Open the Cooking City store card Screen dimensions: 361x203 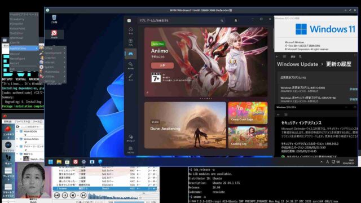[248, 137]
